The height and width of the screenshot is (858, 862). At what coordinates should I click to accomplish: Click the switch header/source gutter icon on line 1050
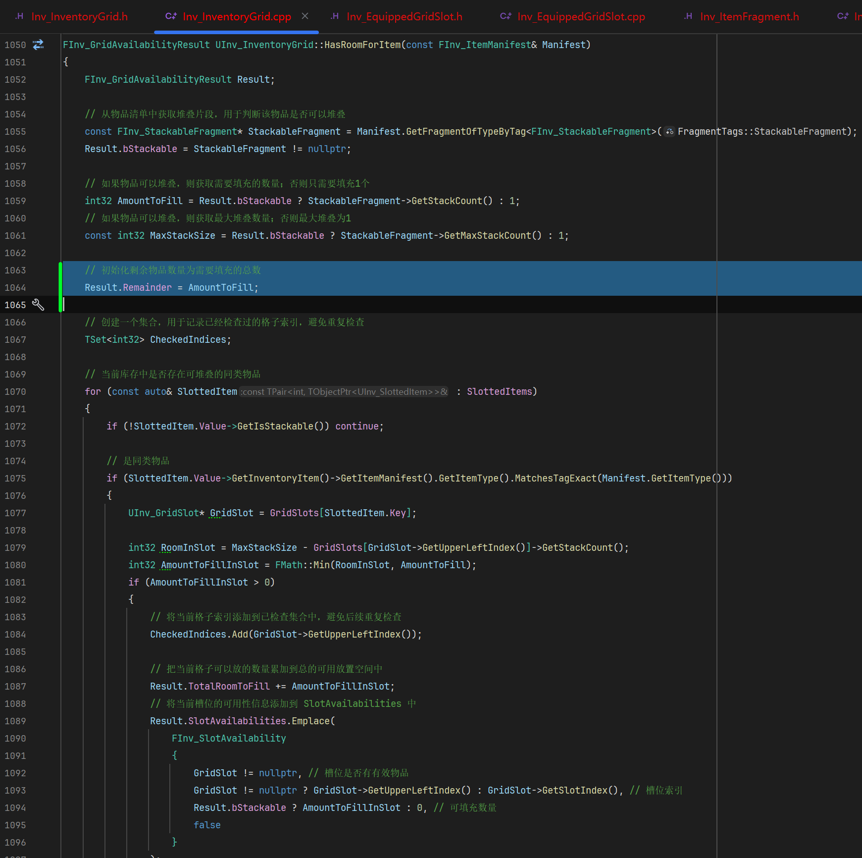click(38, 45)
